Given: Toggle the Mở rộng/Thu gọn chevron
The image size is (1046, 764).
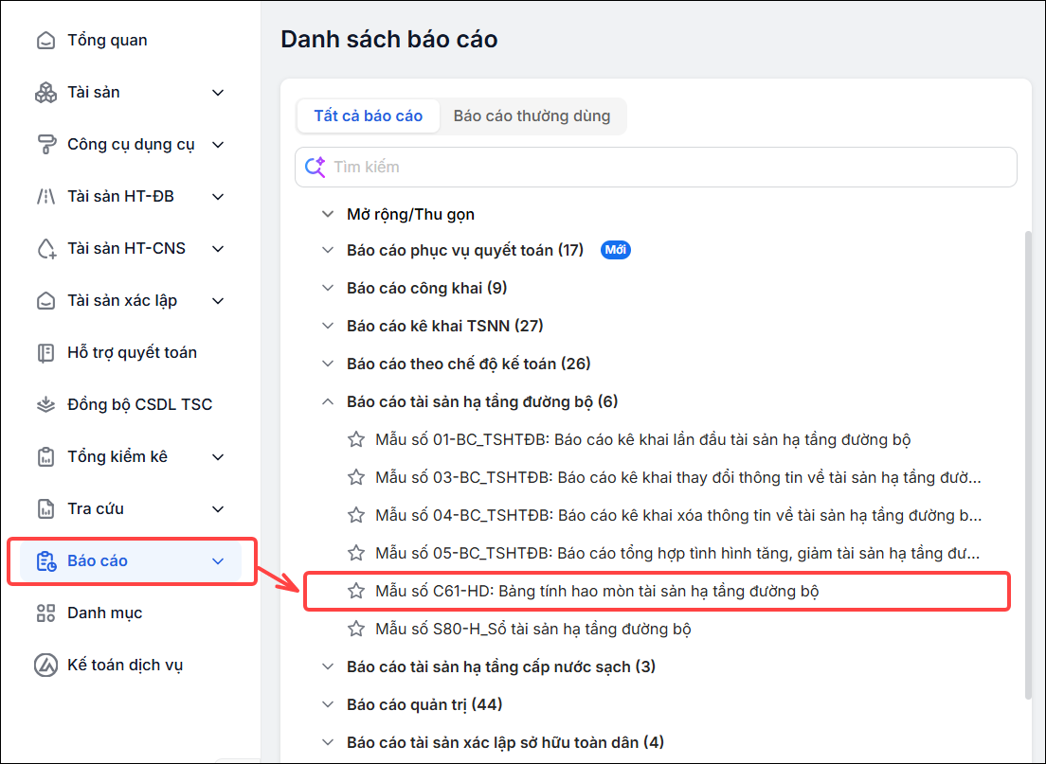Looking at the screenshot, I should (328, 214).
